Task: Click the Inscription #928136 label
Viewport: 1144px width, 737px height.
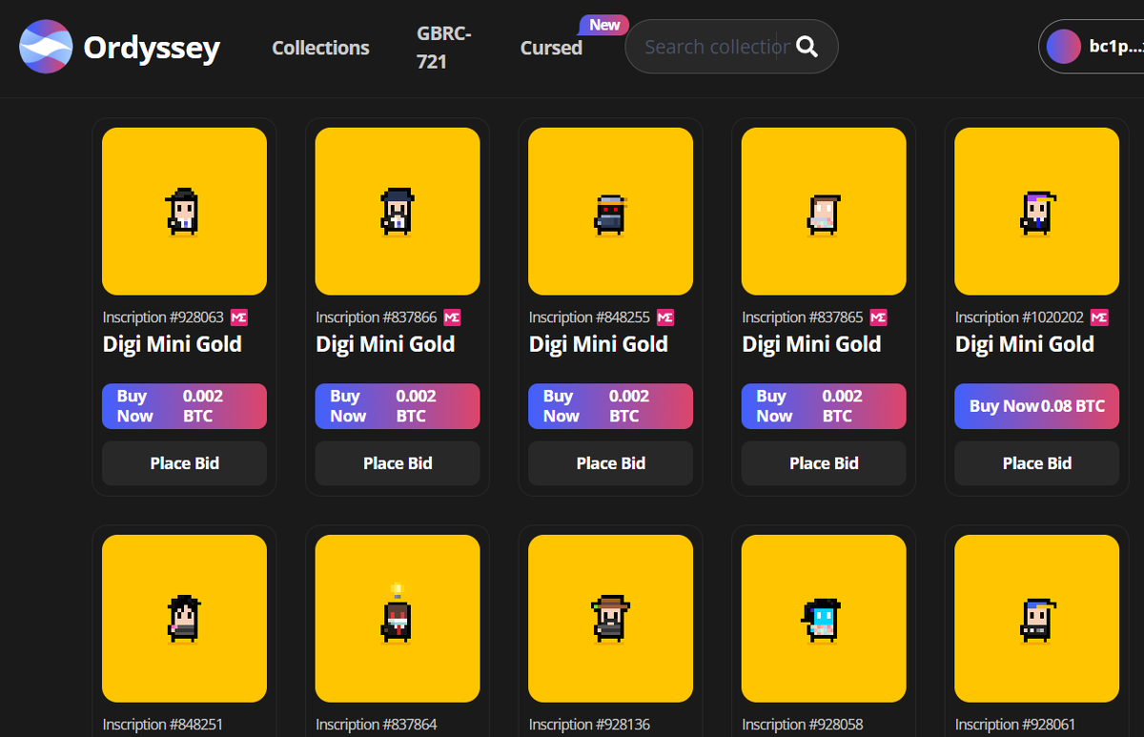Action: (589, 725)
